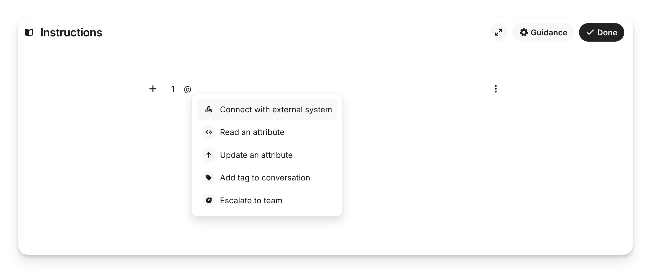651x273 pixels.
Task: Click the up-arrow icon for Update an attribute
Action: (x=208, y=155)
